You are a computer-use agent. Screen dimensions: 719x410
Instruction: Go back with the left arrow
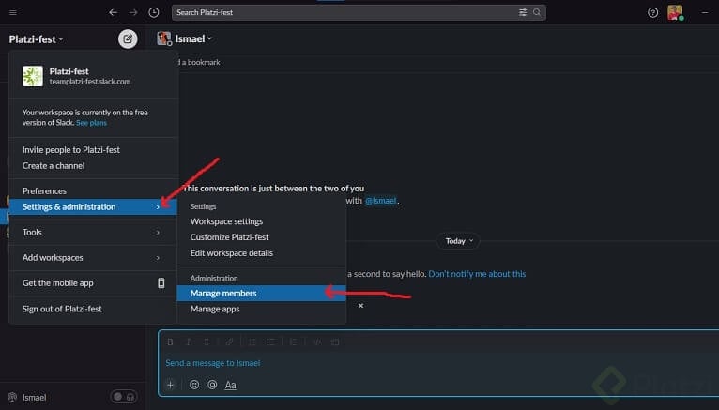point(113,12)
